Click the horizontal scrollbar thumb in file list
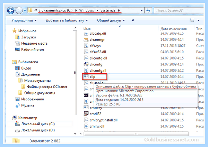Image resolution: width=208 pixels, height=147 pixels. [136, 134]
